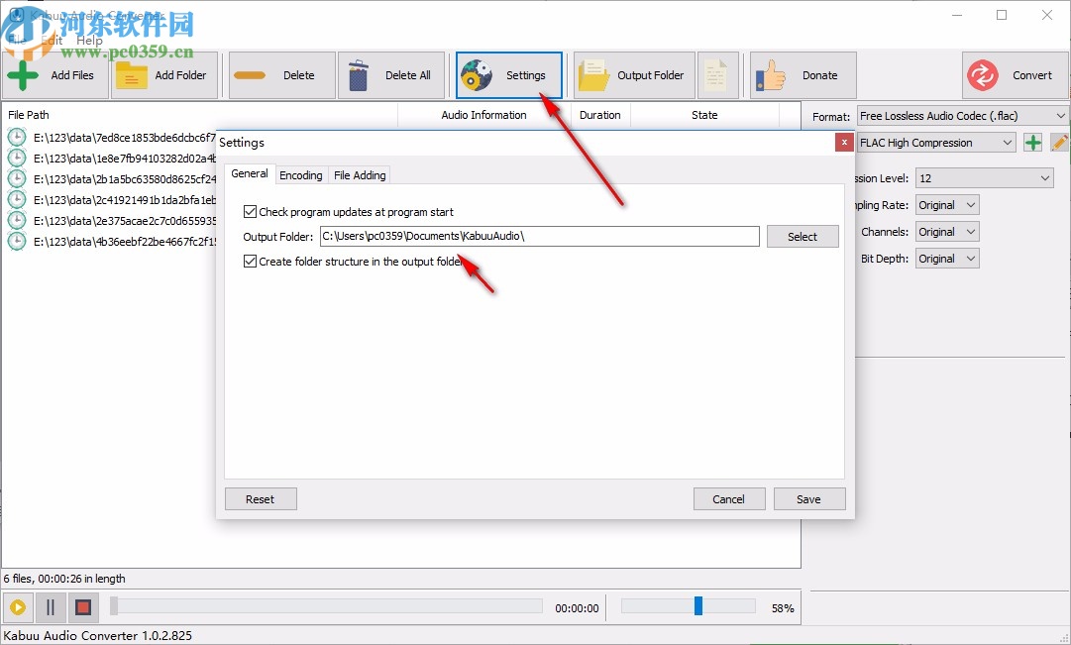1071x645 pixels.
Task: Click the Audio Information column header
Action: (x=484, y=115)
